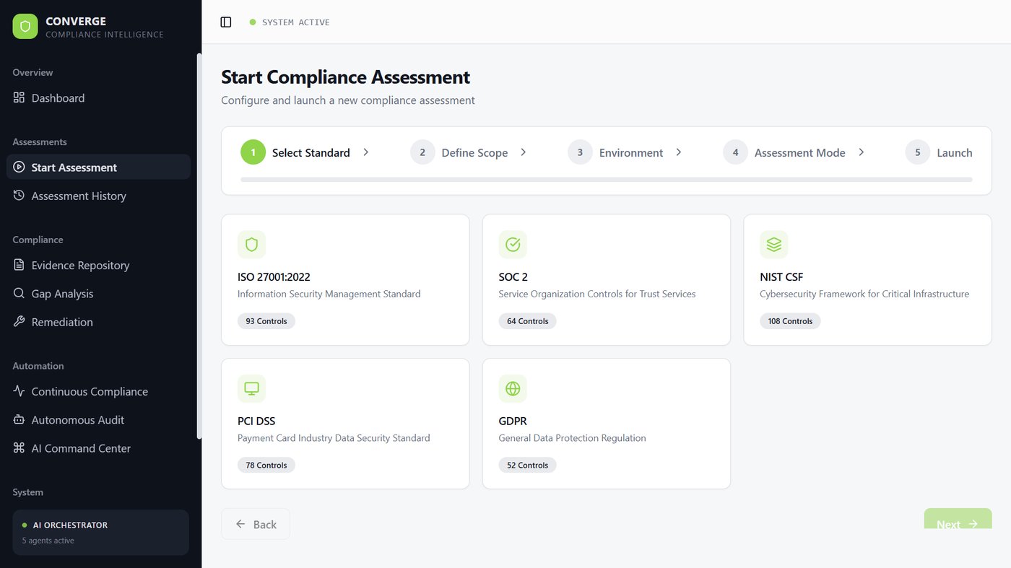Click the PCI DSS monitor icon
This screenshot has height=568, width=1011.
(251, 389)
